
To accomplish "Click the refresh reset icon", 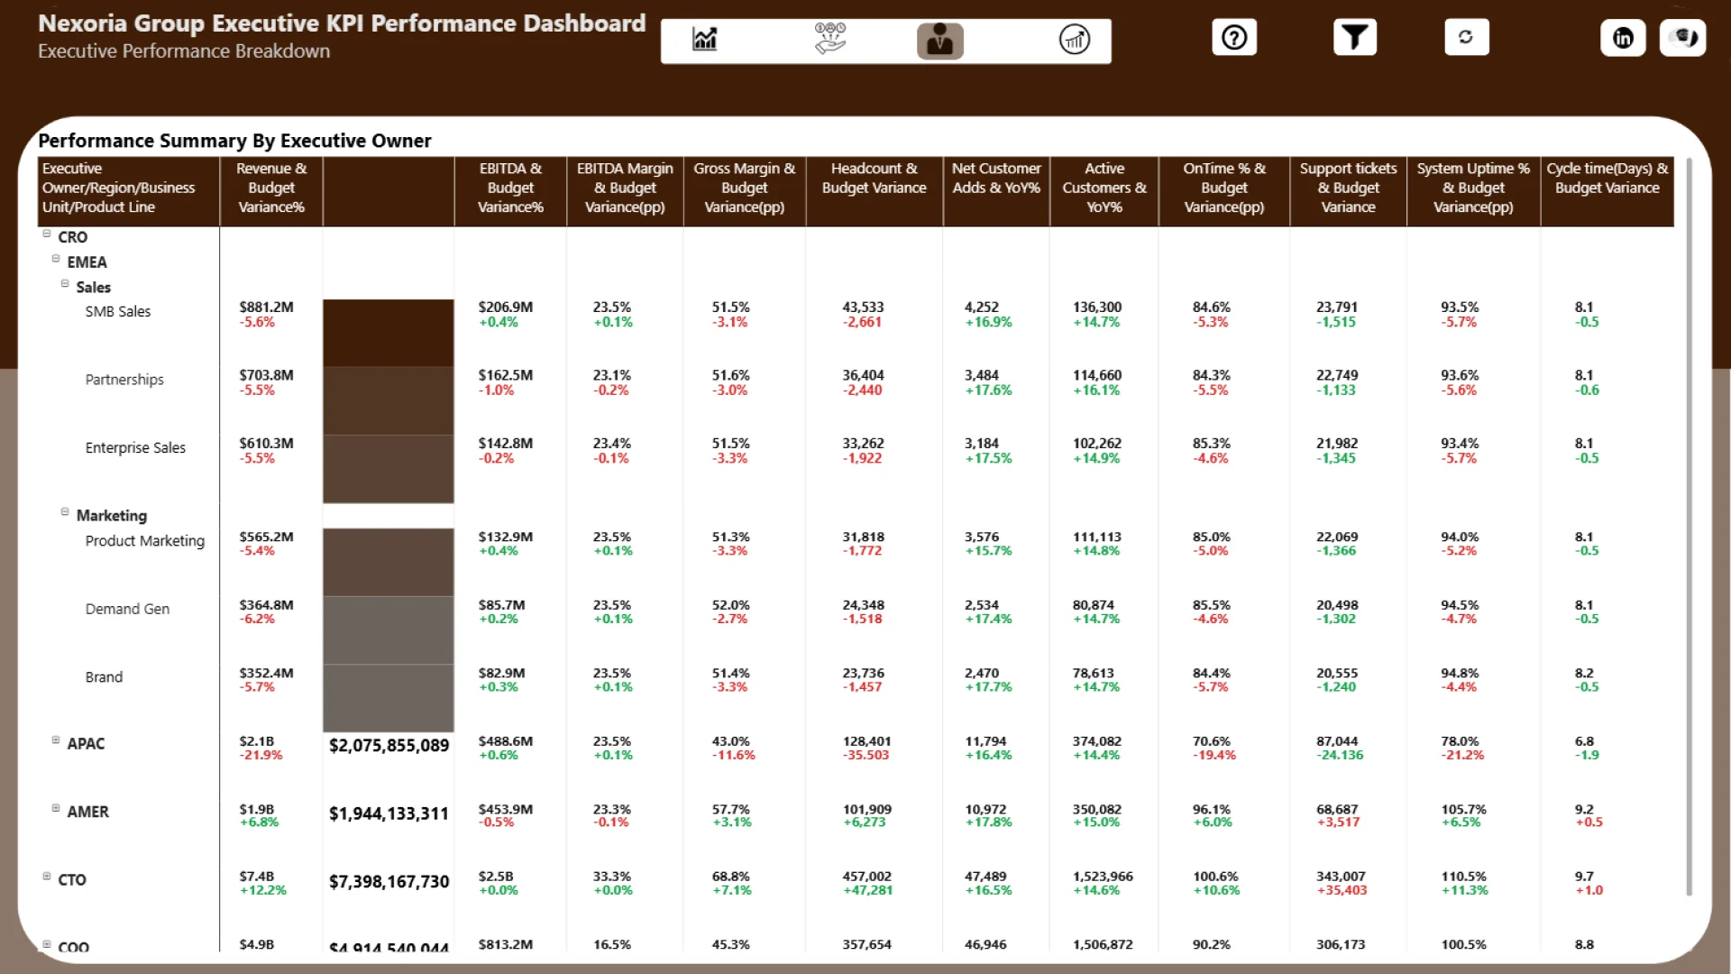I will [x=1466, y=38].
